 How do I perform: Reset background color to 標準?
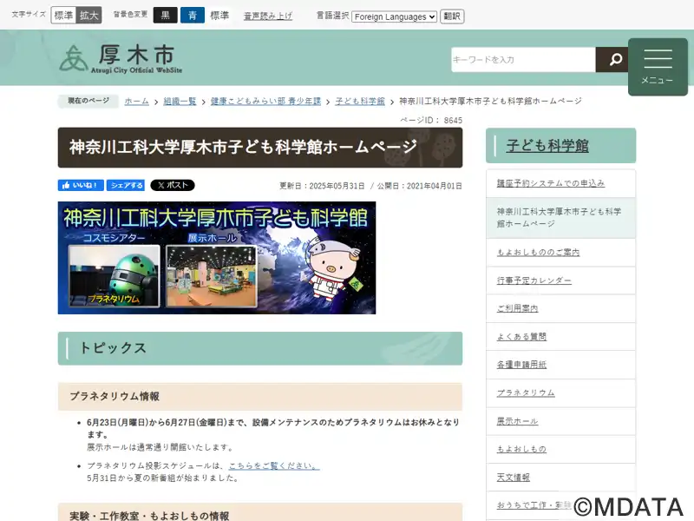point(219,16)
